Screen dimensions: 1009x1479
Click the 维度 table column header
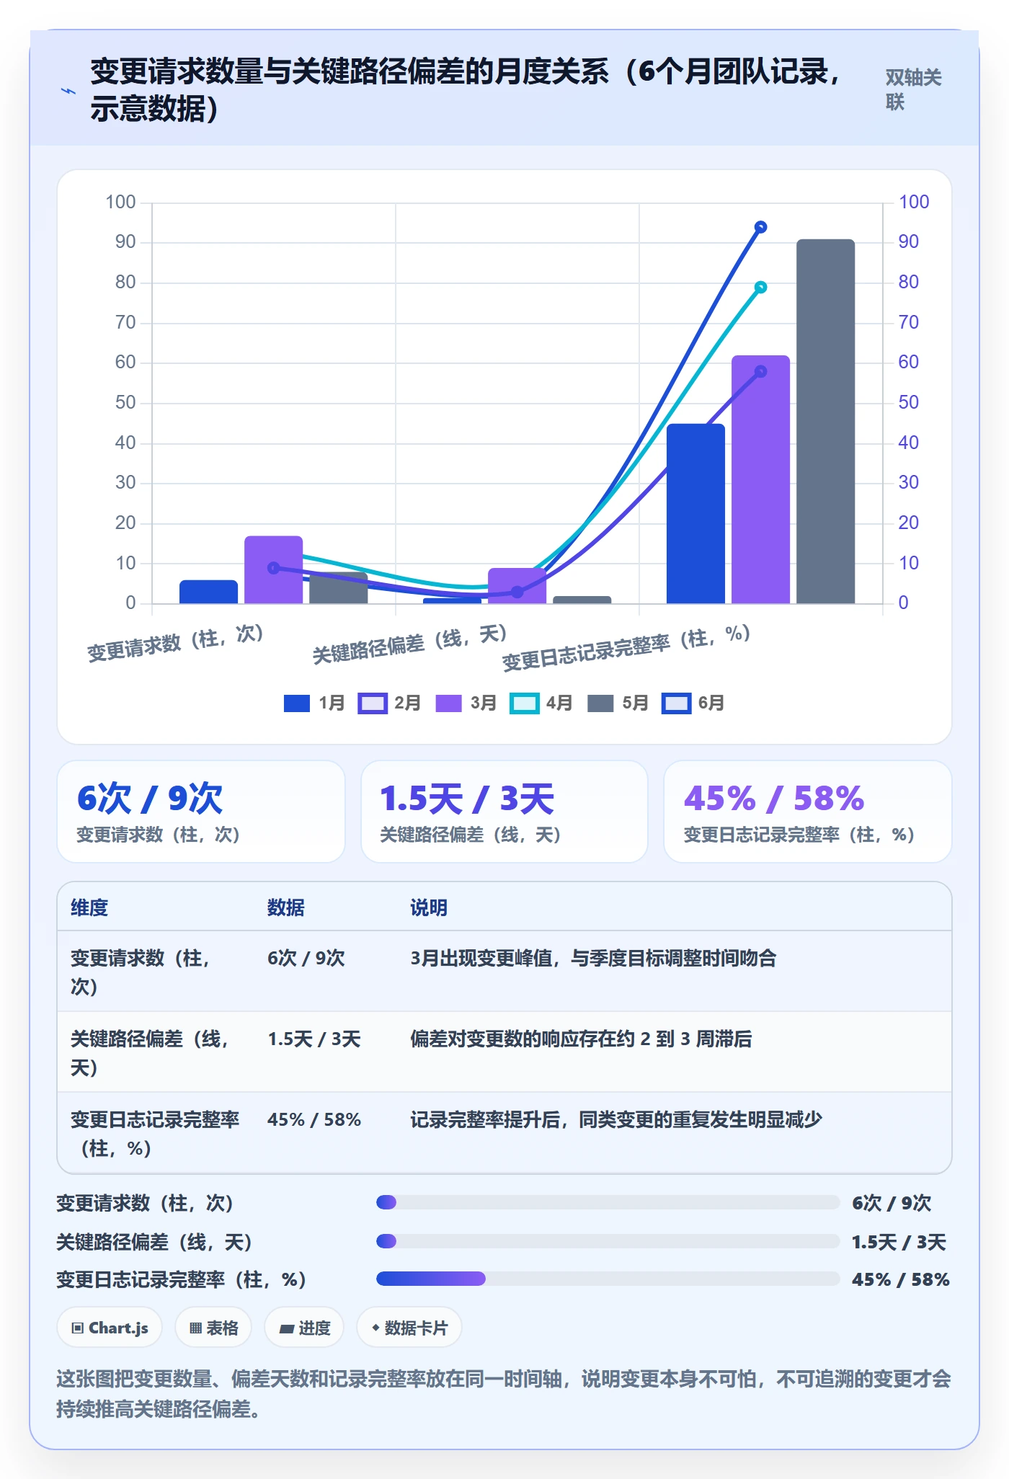click(x=89, y=907)
